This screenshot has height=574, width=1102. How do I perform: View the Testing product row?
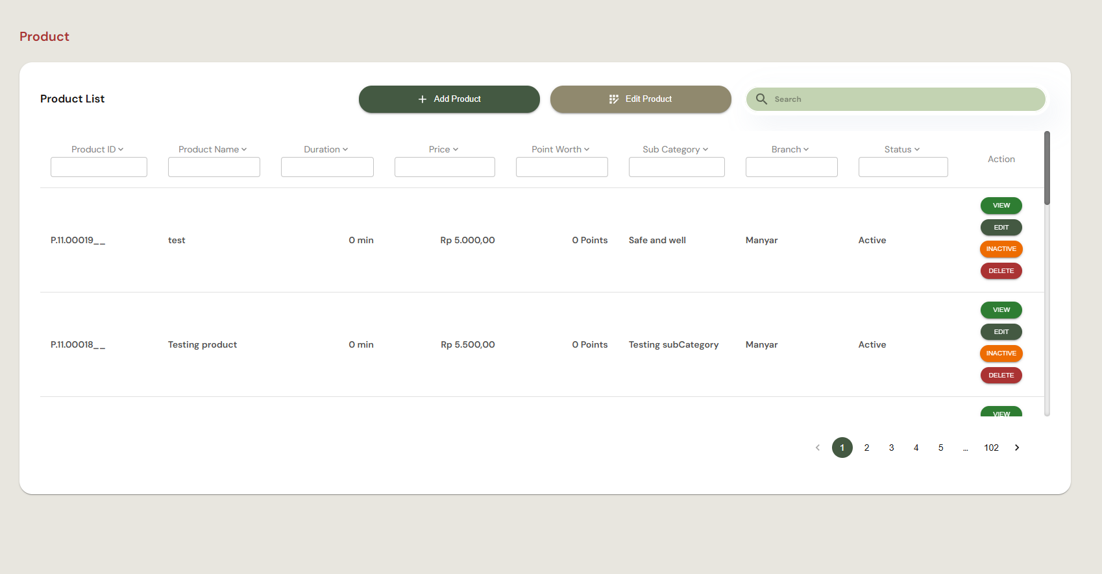[x=1001, y=310]
